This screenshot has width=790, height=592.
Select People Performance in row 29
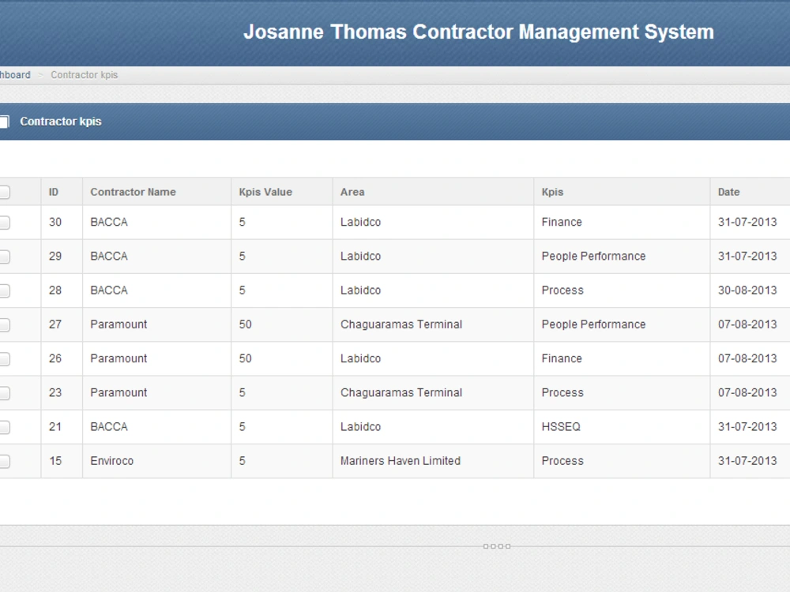(x=593, y=257)
